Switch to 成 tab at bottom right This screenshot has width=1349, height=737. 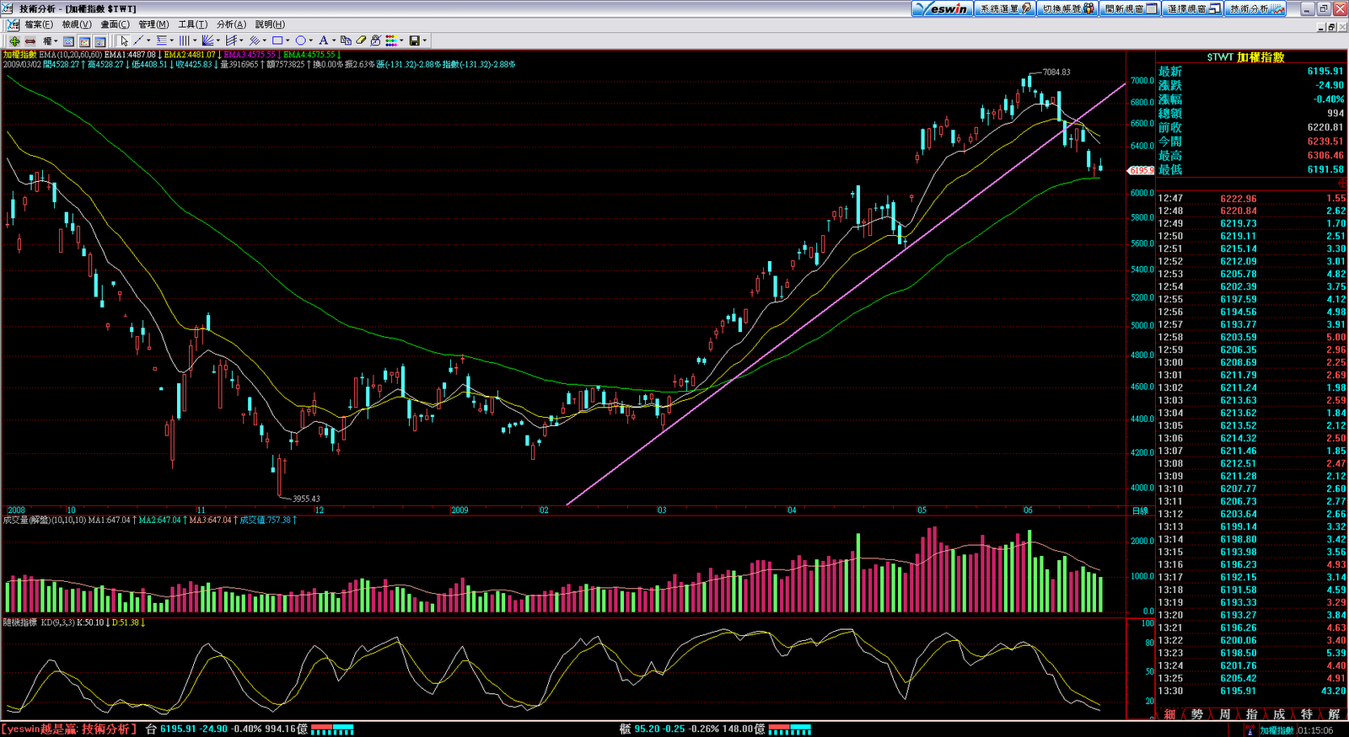(1278, 714)
